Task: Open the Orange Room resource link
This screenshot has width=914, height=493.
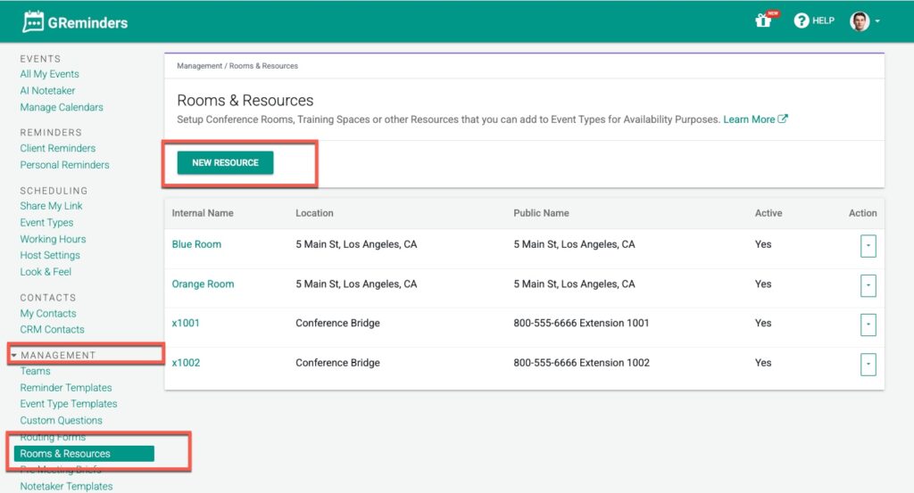Action: 203,284
